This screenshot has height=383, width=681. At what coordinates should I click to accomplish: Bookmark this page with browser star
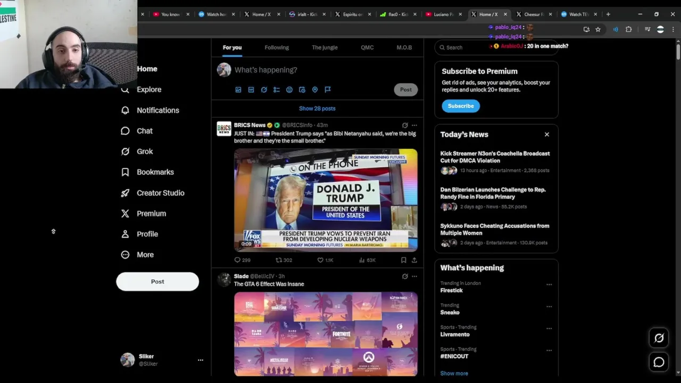pyautogui.click(x=598, y=30)
